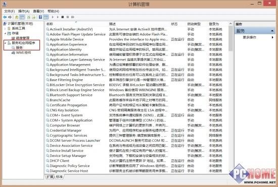This screenshot has width=278, height=187.
Task: Open the 查看(V) menu
Action: click(38, 11)
